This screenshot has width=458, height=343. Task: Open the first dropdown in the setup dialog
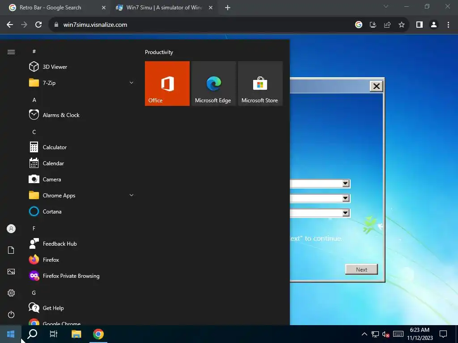pyautogui.click(x=346, y=184)
